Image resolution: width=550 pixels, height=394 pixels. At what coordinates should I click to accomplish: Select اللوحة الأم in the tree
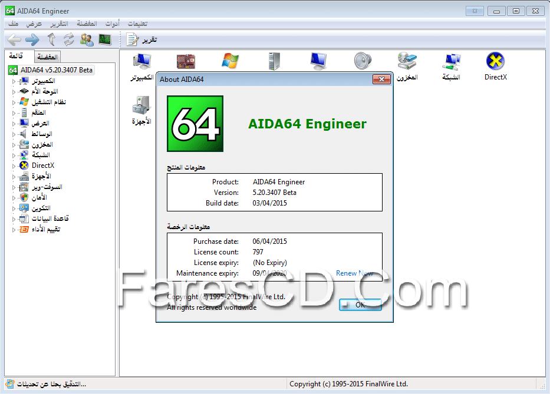(45, 91)
